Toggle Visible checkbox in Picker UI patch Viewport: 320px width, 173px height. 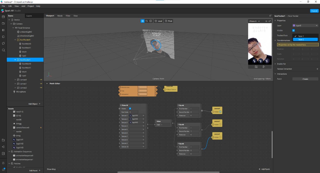pos(130,109)
